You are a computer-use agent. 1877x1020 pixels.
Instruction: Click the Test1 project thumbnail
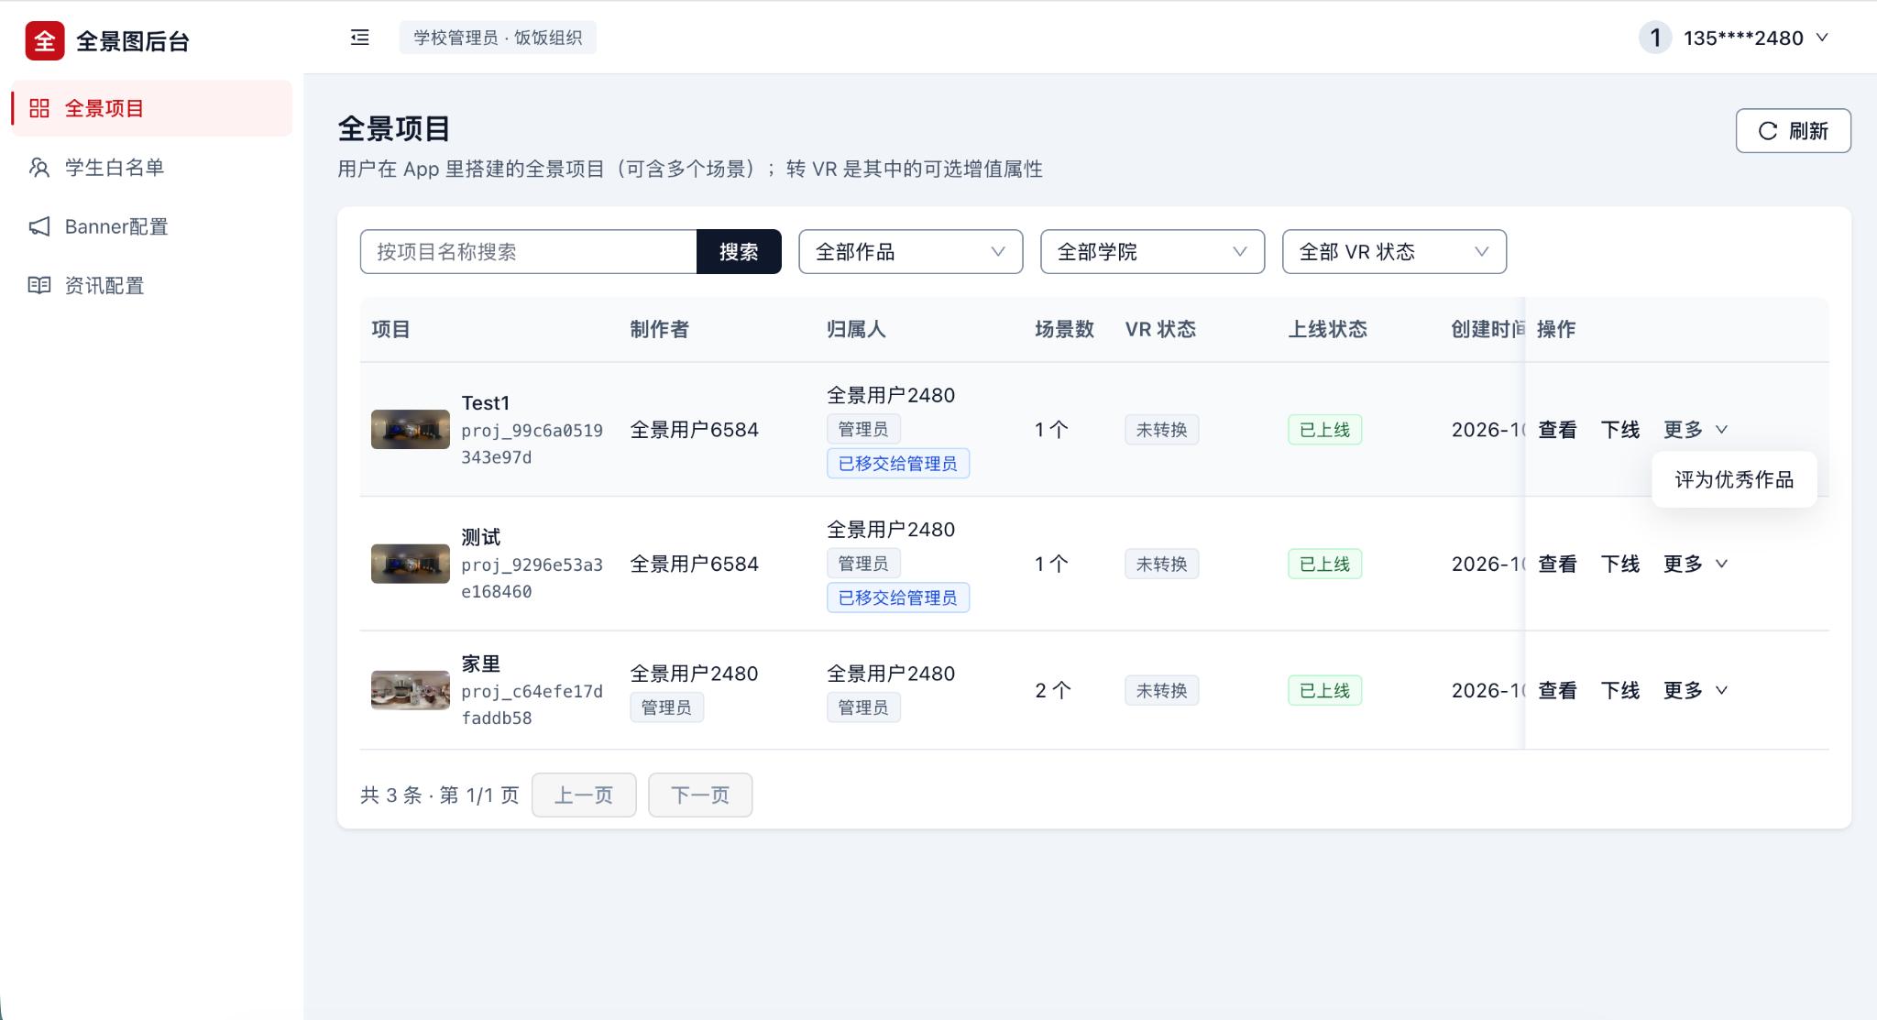[x=411, y=430]
